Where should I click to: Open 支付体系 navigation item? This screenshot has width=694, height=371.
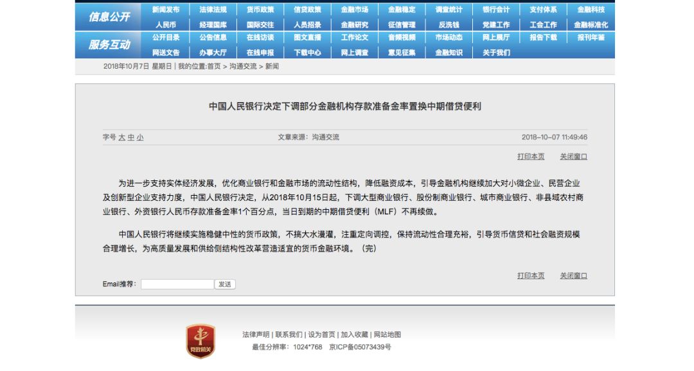tap(543, 10)
